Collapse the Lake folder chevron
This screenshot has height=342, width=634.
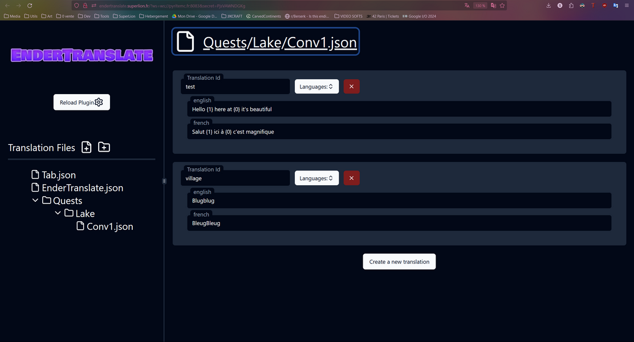(x=58, y=213)
